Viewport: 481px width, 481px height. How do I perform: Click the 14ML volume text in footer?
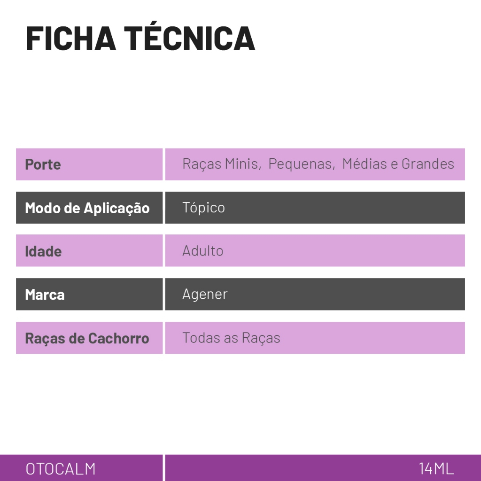(436, 469)
